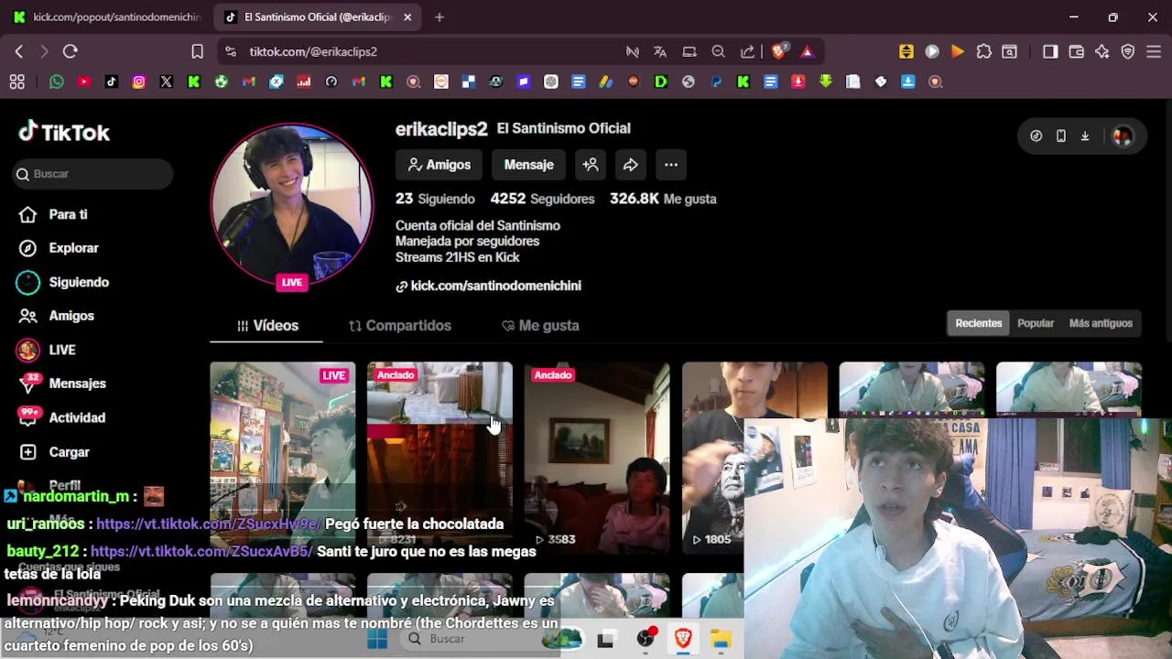The width and height of the screenshot is (1172, 659).
Task: Open the three-dots more options menu
Action: coord(671,165)
